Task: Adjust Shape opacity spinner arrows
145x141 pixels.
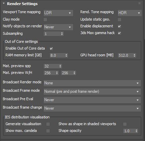Action: (x=136, y=131)
